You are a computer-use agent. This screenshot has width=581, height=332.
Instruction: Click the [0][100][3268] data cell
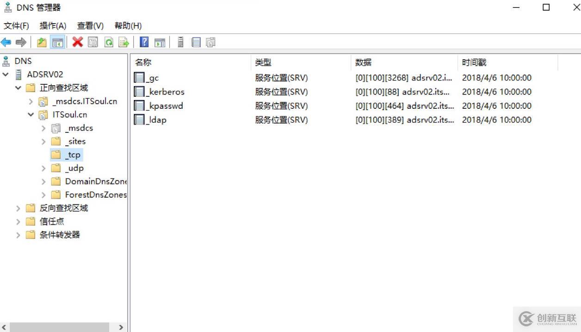point(404,78)
